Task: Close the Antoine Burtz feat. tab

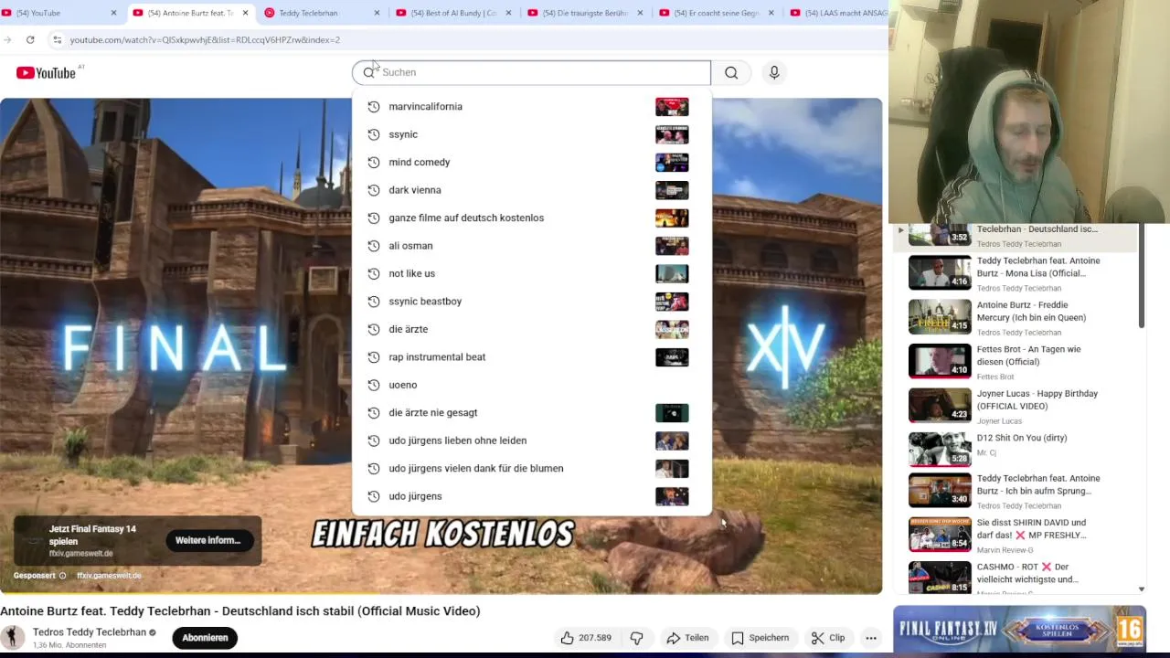Action: 245,13
